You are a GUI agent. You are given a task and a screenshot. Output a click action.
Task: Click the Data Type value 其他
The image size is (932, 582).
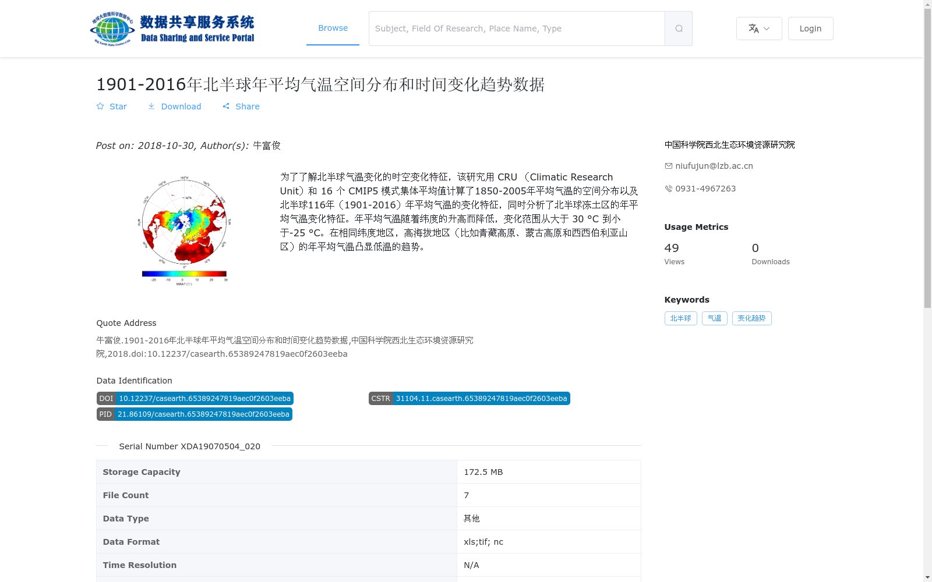[x=471, y=519]
